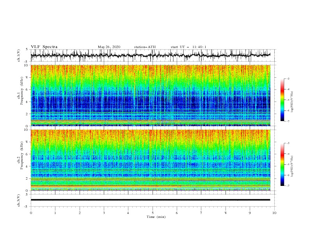Click the ch.1 "Frequency (kHz)" axis label

click(21, 91)
